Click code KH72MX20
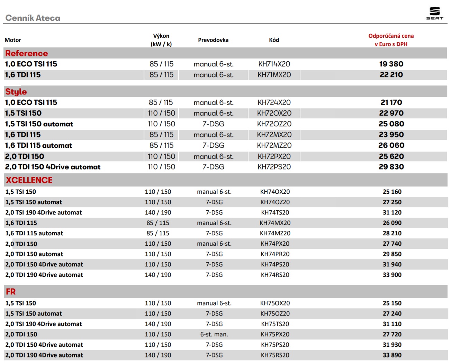The width and height of the screenshot is (452, 364). point(274,135)
